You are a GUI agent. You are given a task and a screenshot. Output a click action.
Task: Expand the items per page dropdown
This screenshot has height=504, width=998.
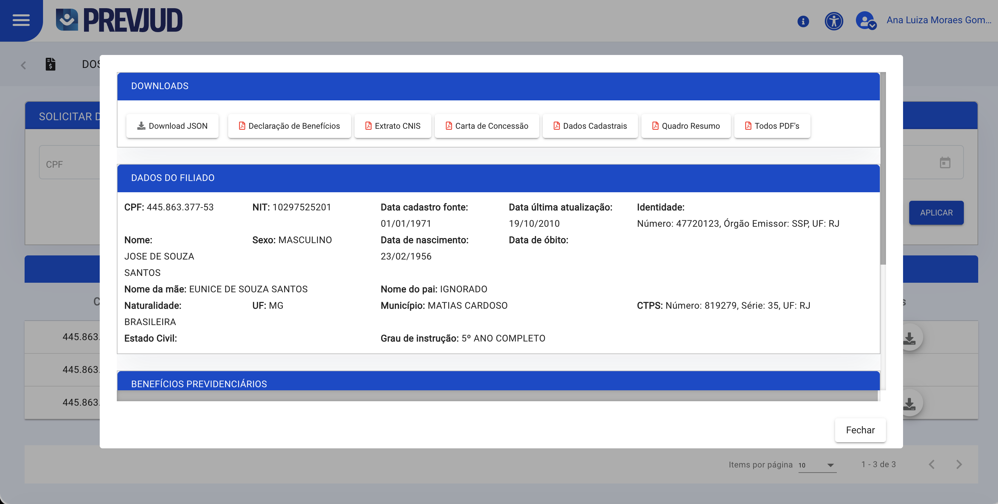tap(817, 465)
